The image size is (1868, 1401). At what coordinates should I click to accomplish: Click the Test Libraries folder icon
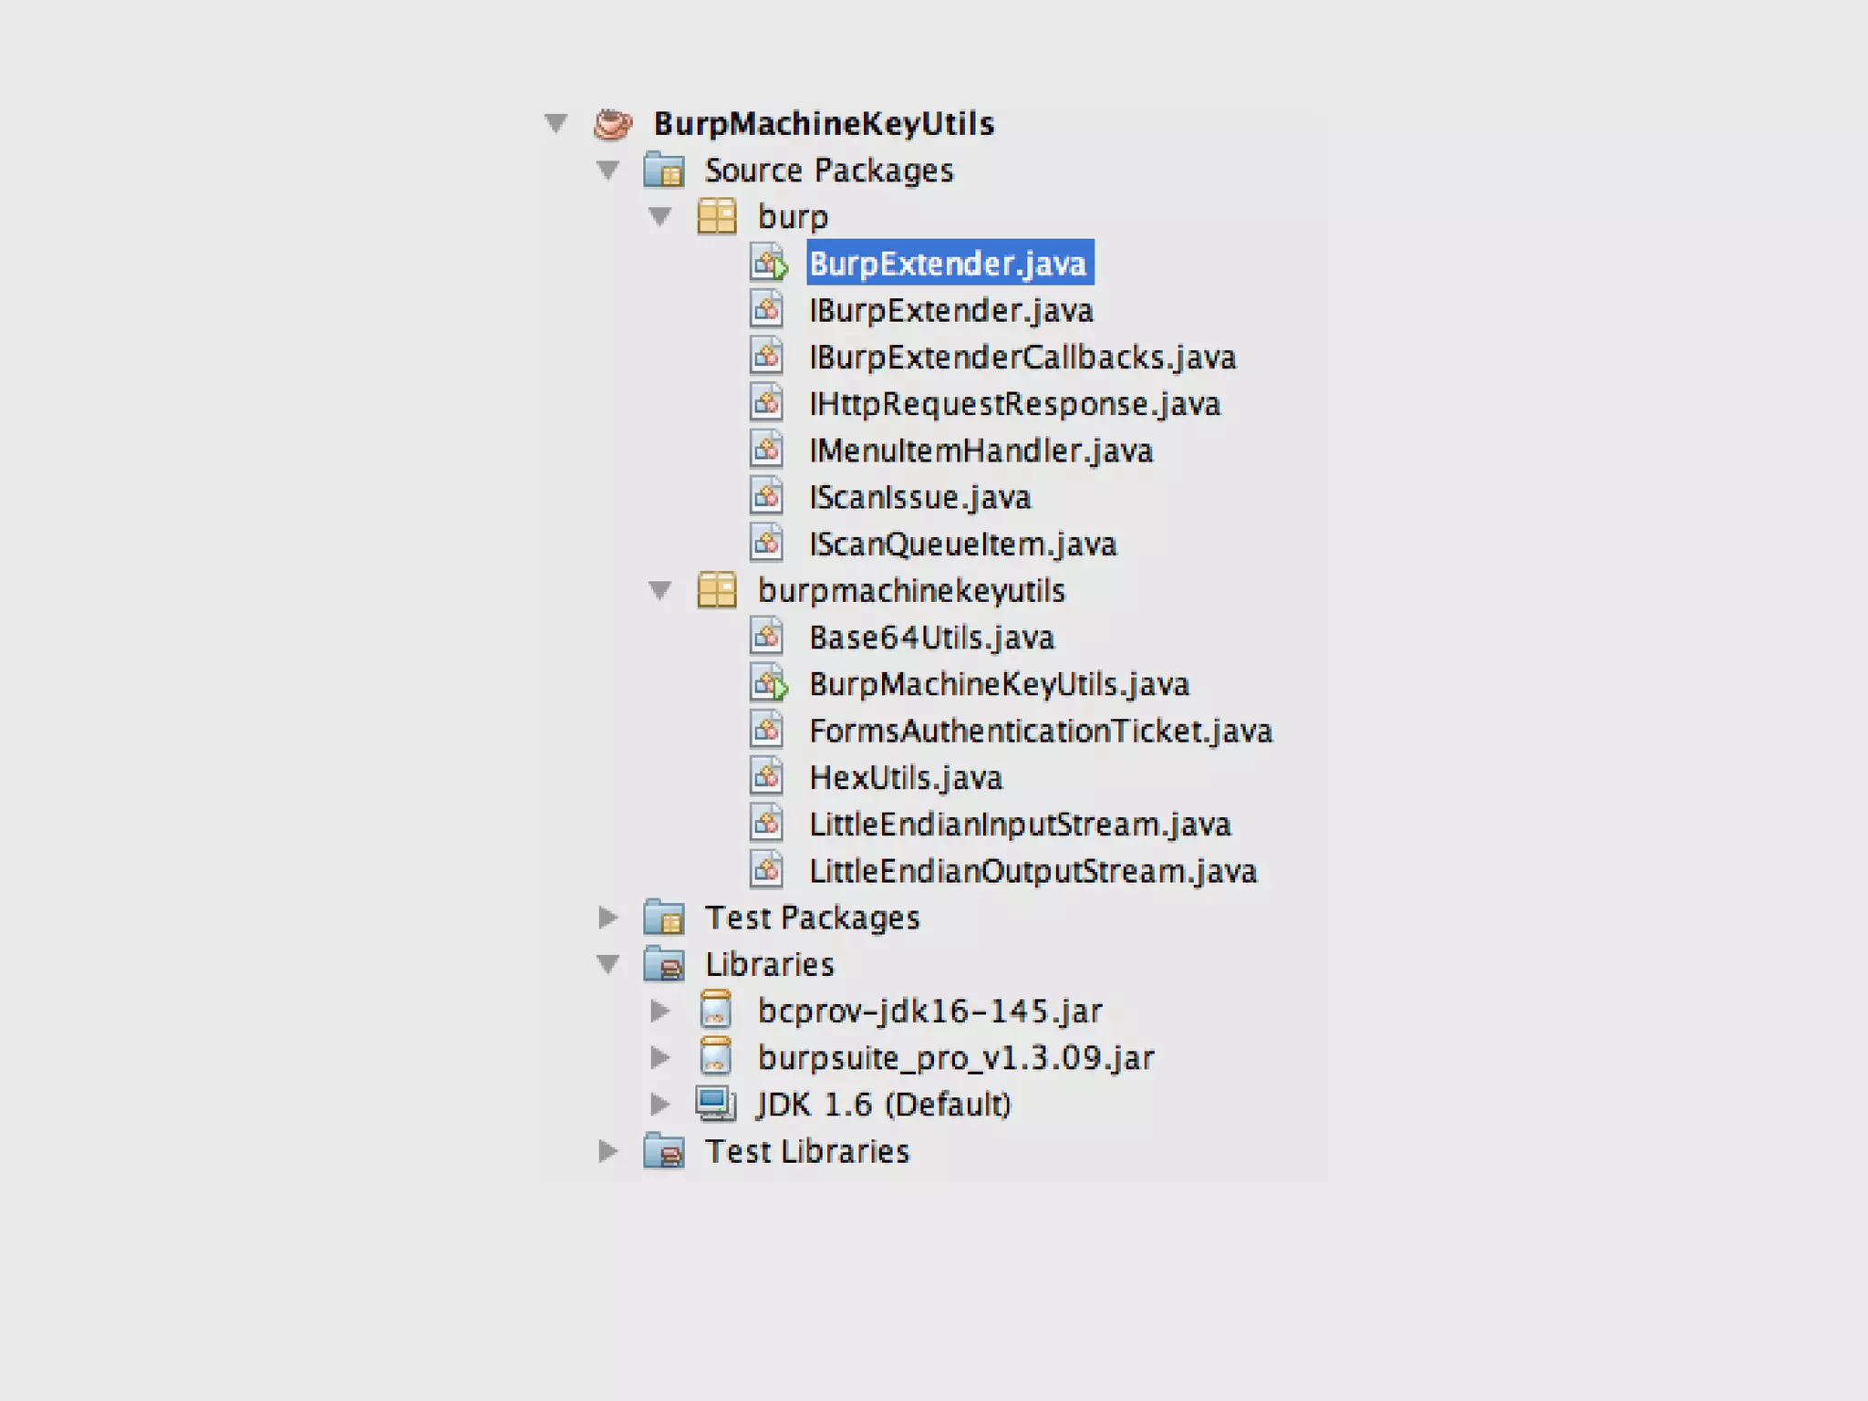(x=664, y=1151)
